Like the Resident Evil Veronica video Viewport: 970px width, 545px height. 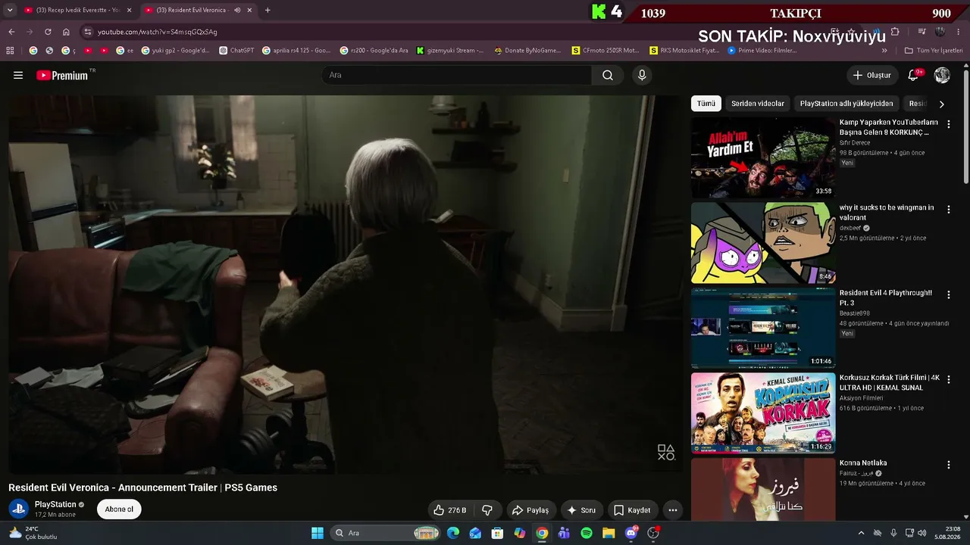(450, 510)
